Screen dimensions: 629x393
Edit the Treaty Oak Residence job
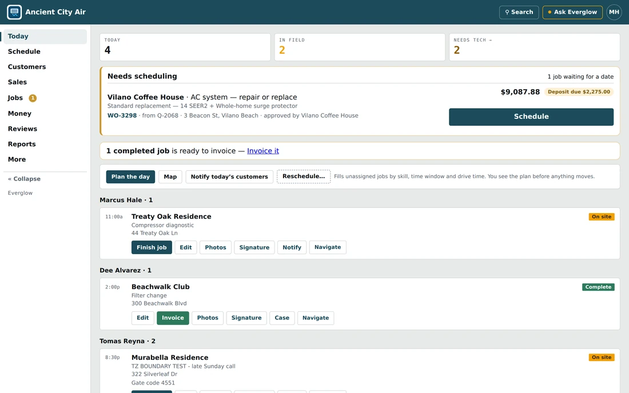click(x=186, y=247)
